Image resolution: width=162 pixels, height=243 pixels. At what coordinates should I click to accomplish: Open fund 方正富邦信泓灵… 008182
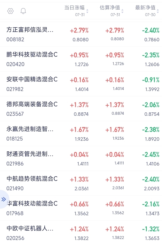pos(81,34)
